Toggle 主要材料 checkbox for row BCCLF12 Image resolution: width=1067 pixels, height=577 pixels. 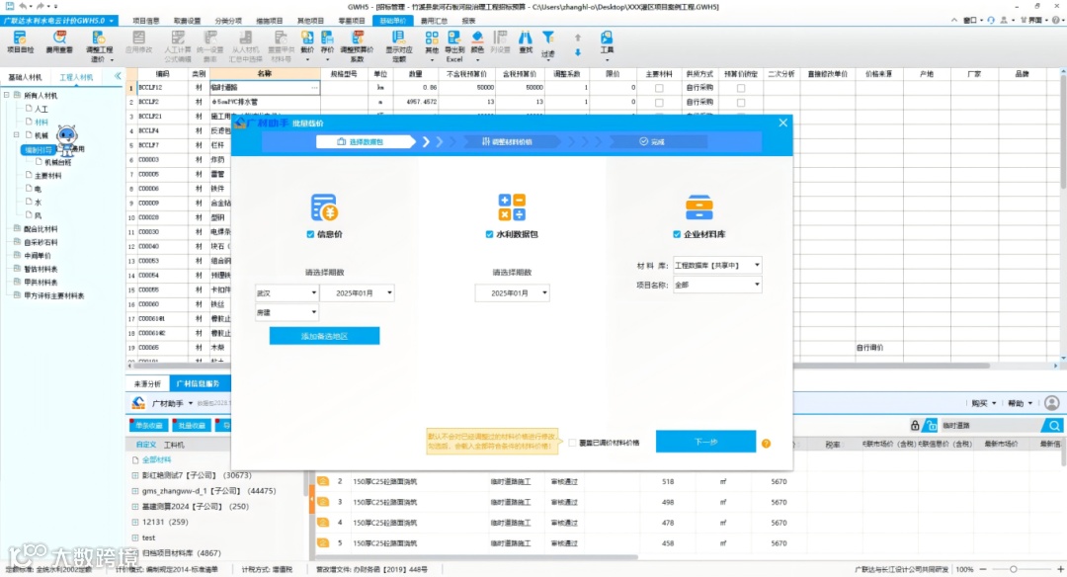coord(659,88)
